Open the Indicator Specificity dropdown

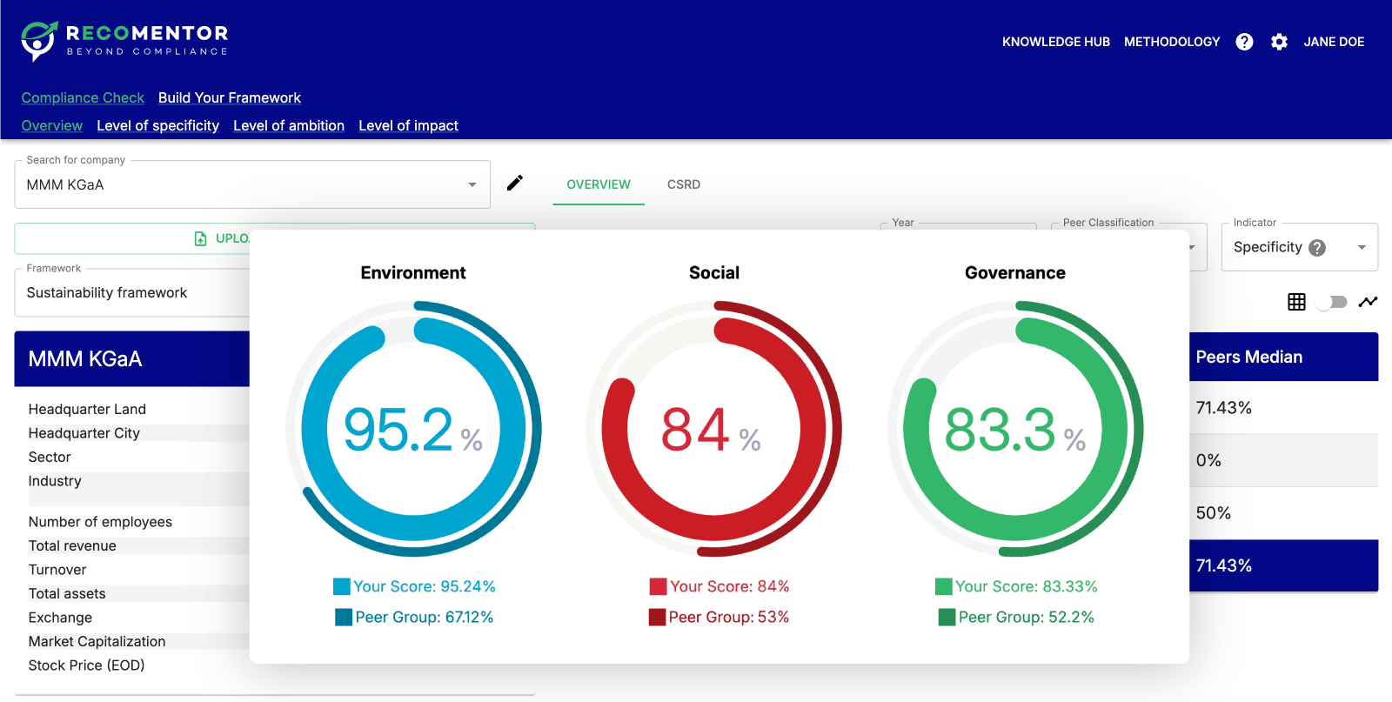click(x=1300, y=248)
